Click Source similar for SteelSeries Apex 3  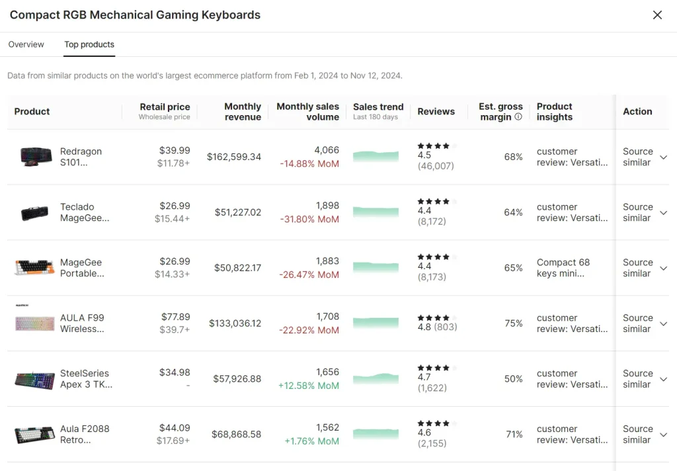point(637,379)
